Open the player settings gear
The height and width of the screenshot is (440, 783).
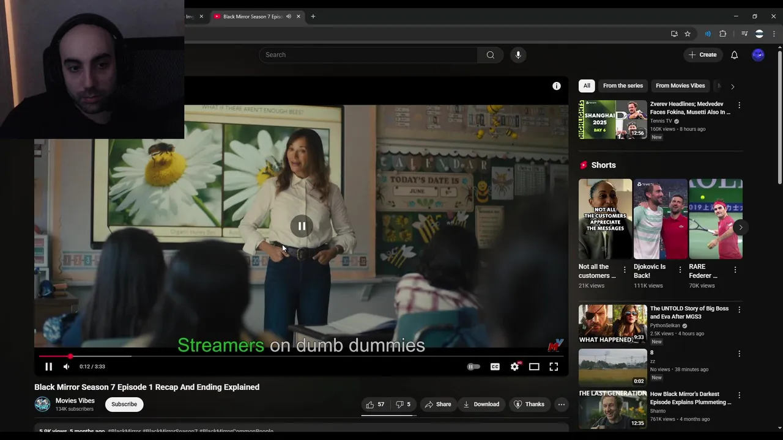click(515, 367)
